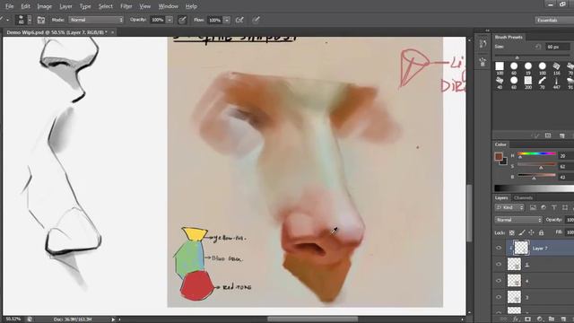Open Preset Manager icon in Brush Presets
Screen dimensions: 574x323
[548, 135]
